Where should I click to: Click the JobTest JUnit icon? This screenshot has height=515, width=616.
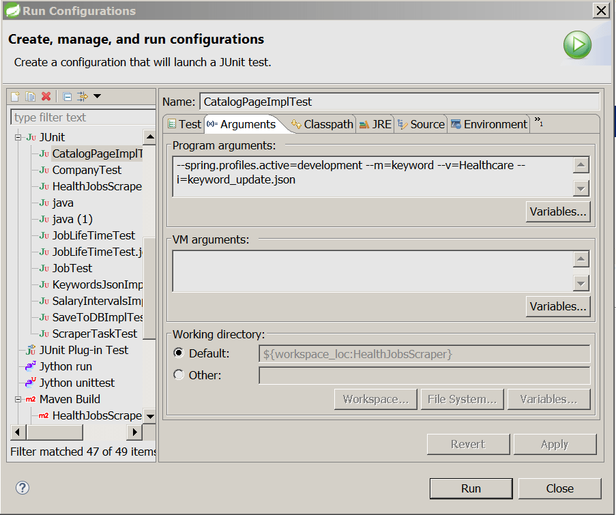(44, 268)
